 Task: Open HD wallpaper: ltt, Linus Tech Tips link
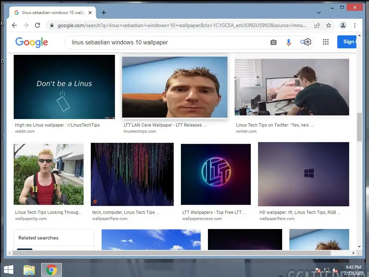click(300, 212)
